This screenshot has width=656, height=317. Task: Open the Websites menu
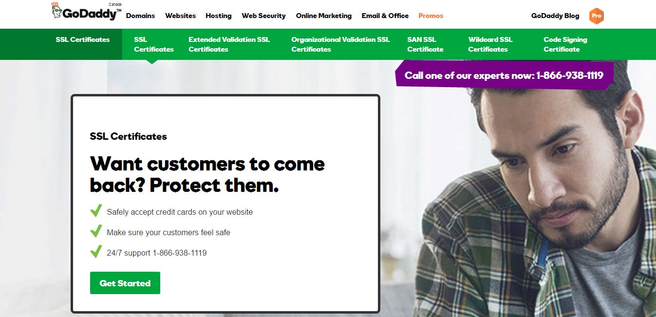pos(180,16)
